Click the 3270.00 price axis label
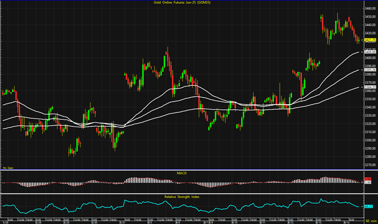 pos(370,165)
